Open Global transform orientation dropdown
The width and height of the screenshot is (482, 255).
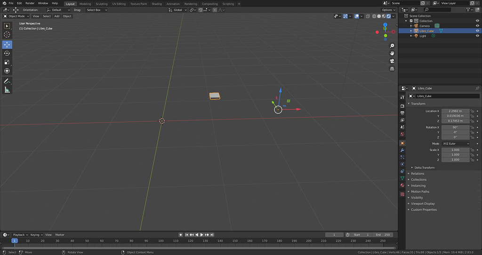177,10
